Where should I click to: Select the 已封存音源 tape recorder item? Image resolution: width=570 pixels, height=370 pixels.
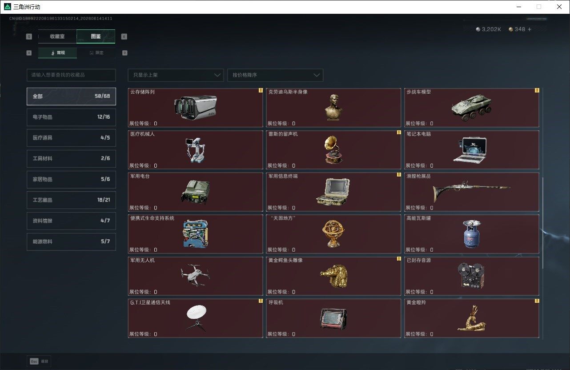(x=472, y=276)
